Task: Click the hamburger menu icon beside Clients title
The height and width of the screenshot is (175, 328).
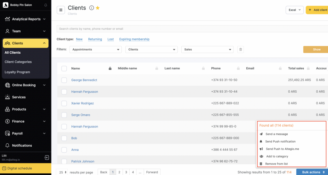Action: [61, 10]
